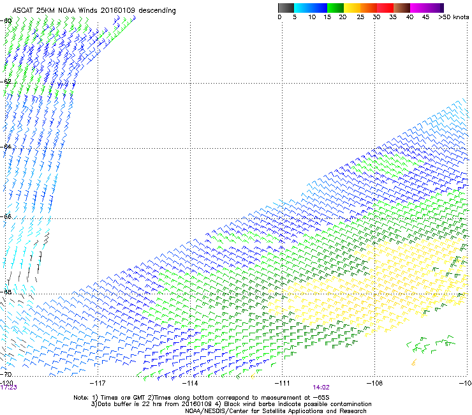
Task: Click the '>50 knots' legend label
Action: pos(454,17)
